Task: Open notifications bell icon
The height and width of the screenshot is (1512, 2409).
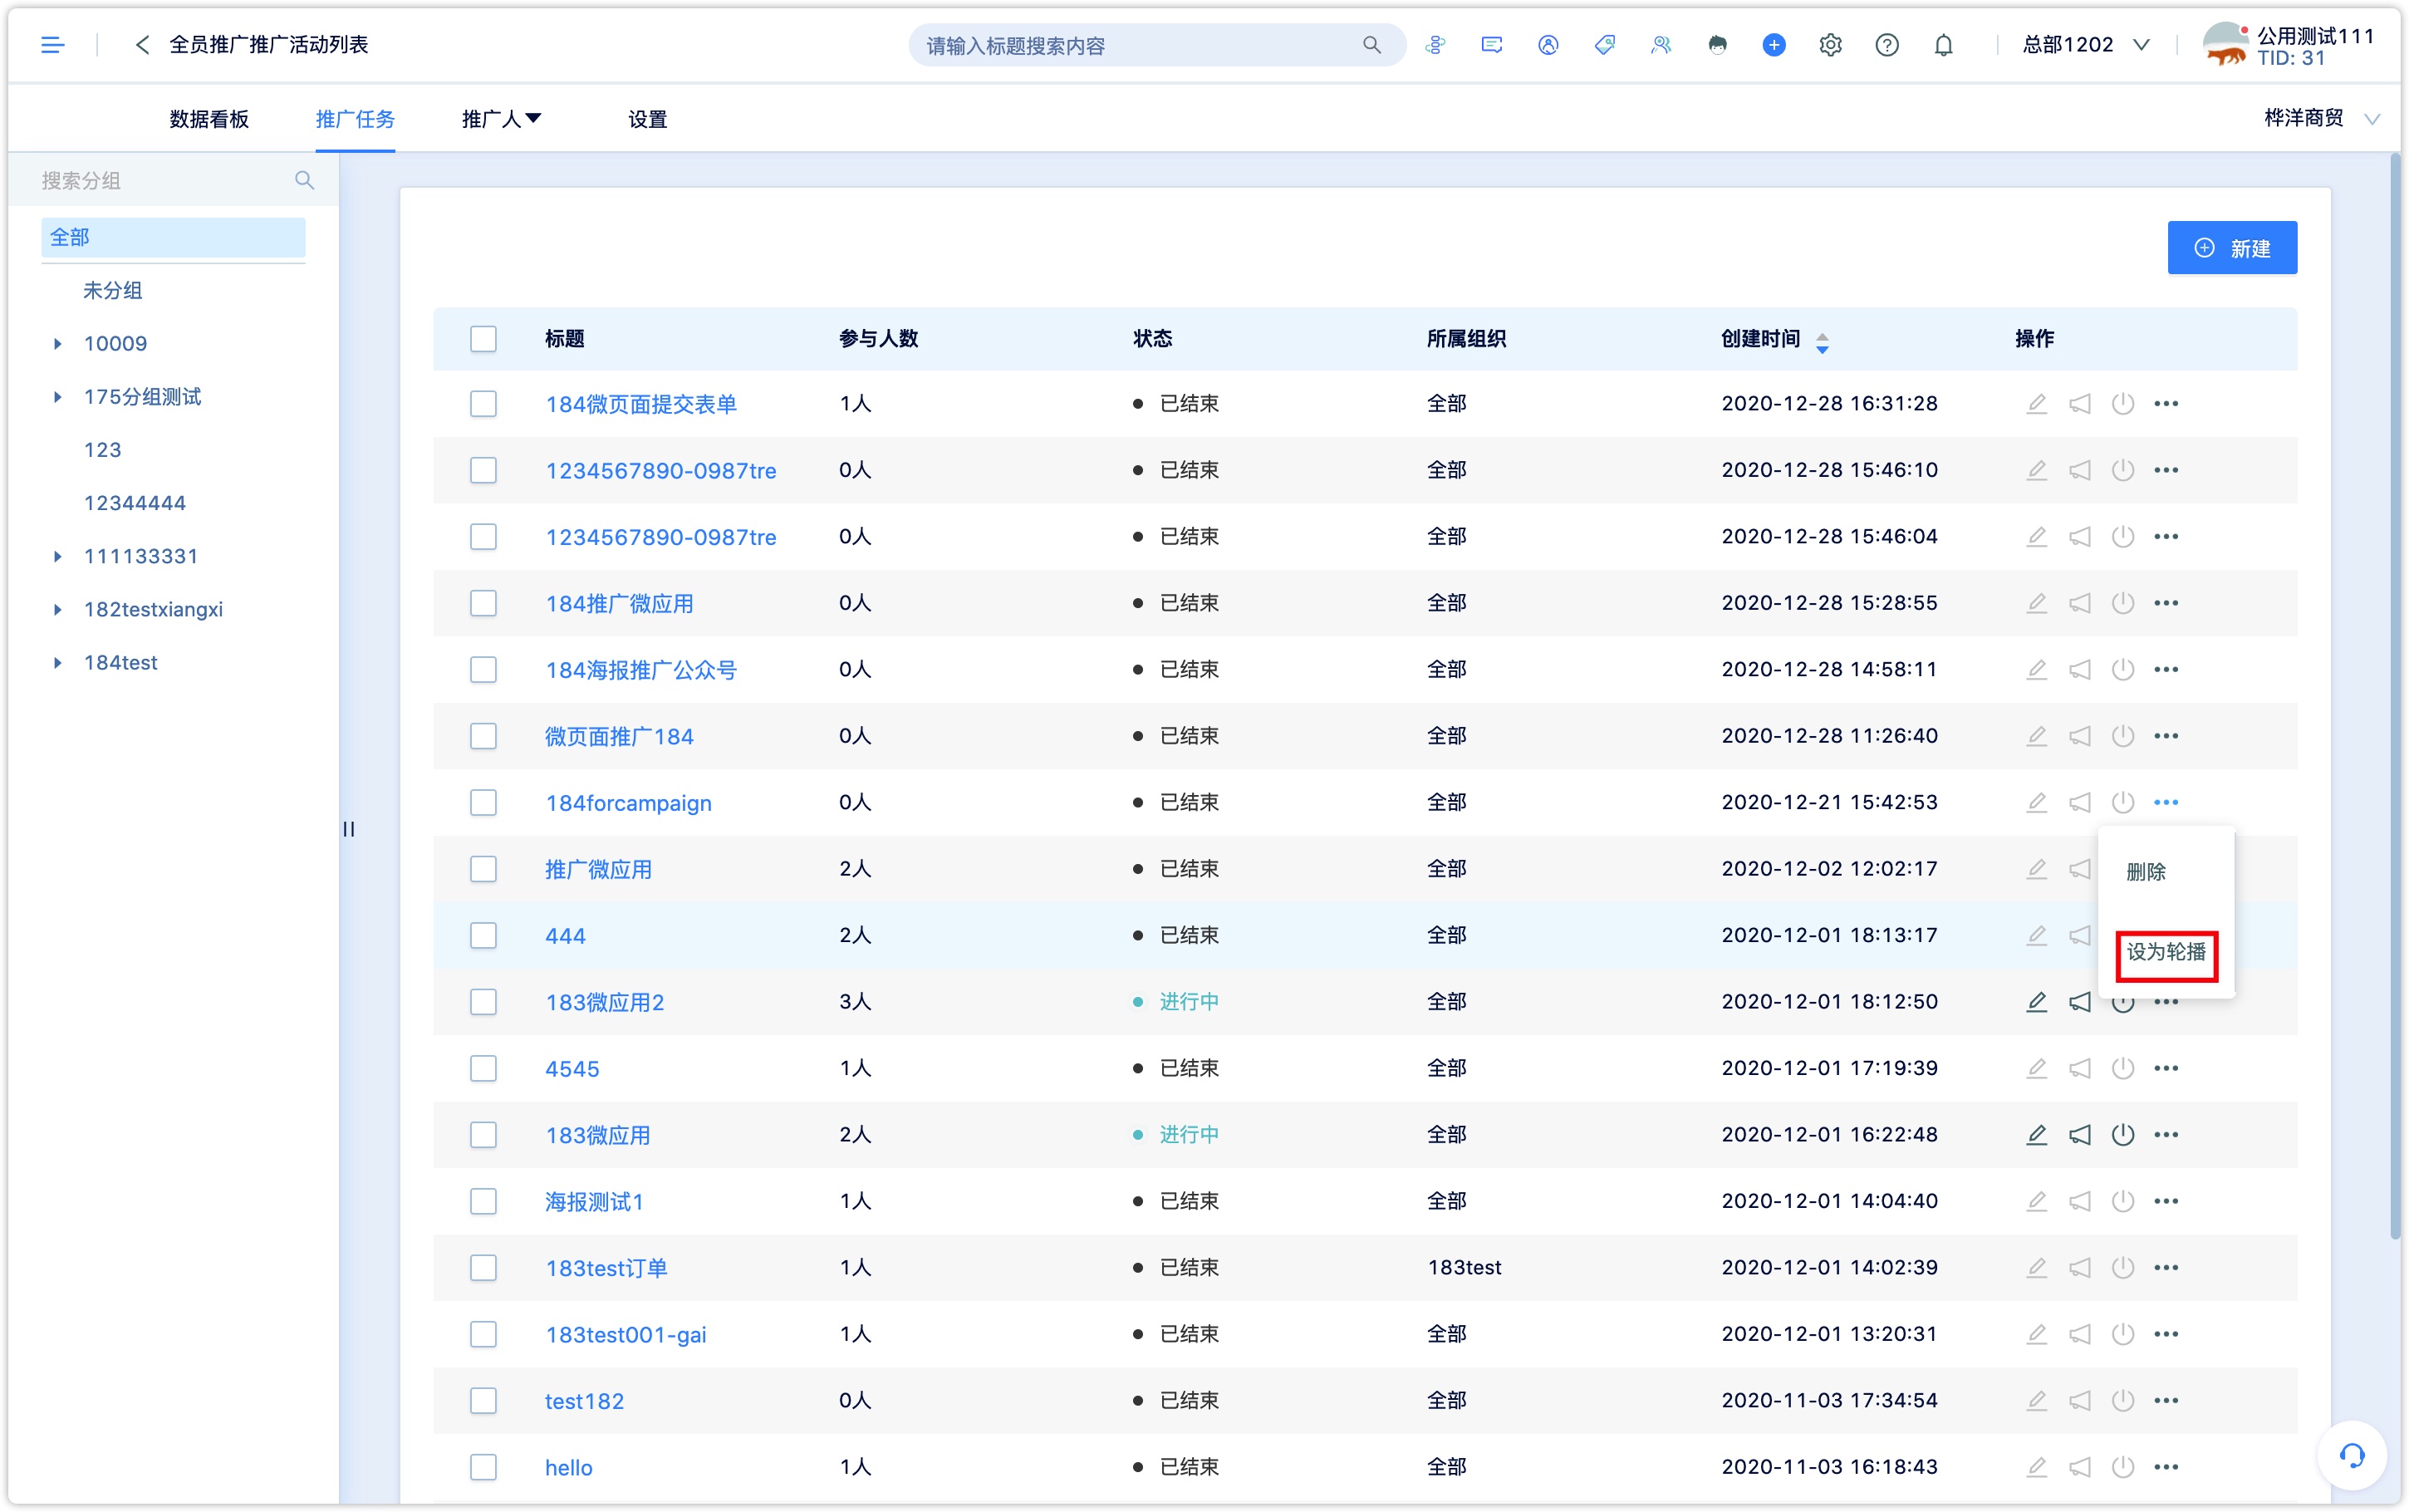Action: click(1943, 45)
